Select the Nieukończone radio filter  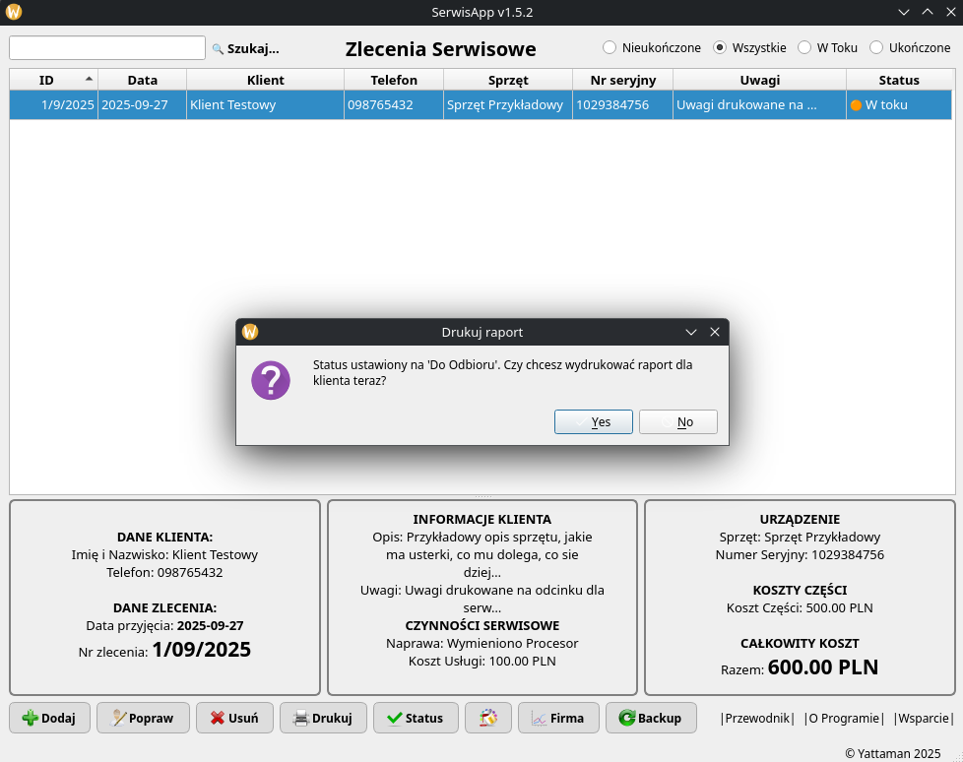[x=610, y=47]
